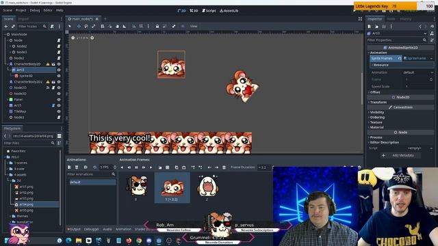This screenshot has height=246, width=438.
Task: Toggle visibility of Sprite3D node
Action: click(59, 76)
